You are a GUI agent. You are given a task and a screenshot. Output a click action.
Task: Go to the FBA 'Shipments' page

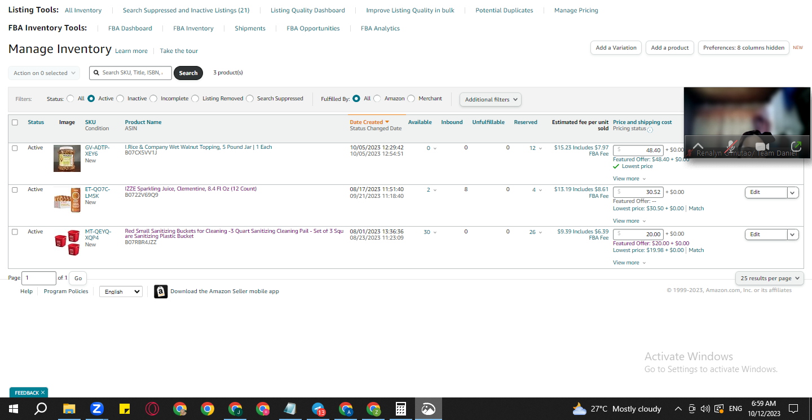(x=250, y=28)
